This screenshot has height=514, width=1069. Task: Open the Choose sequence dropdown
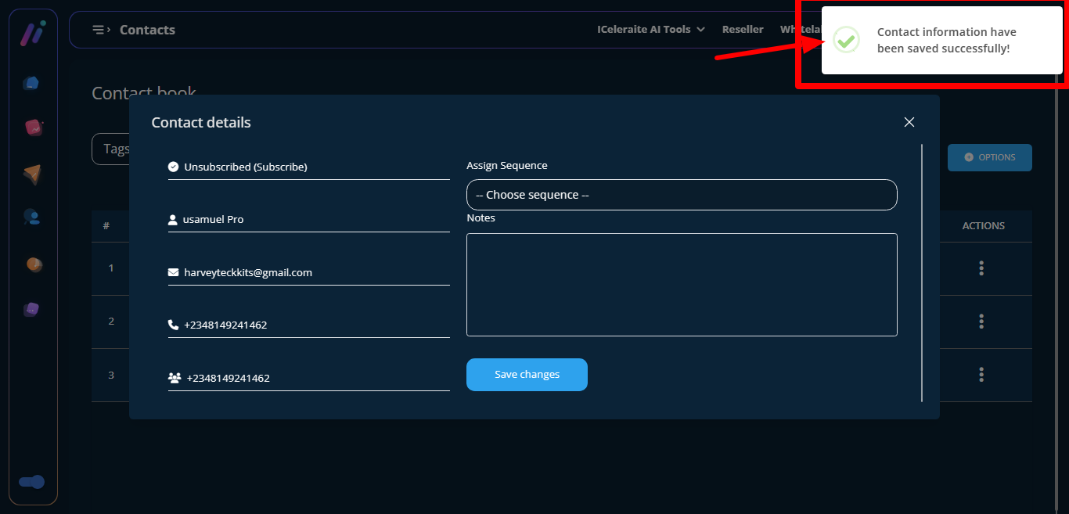[x=681, y=195]
